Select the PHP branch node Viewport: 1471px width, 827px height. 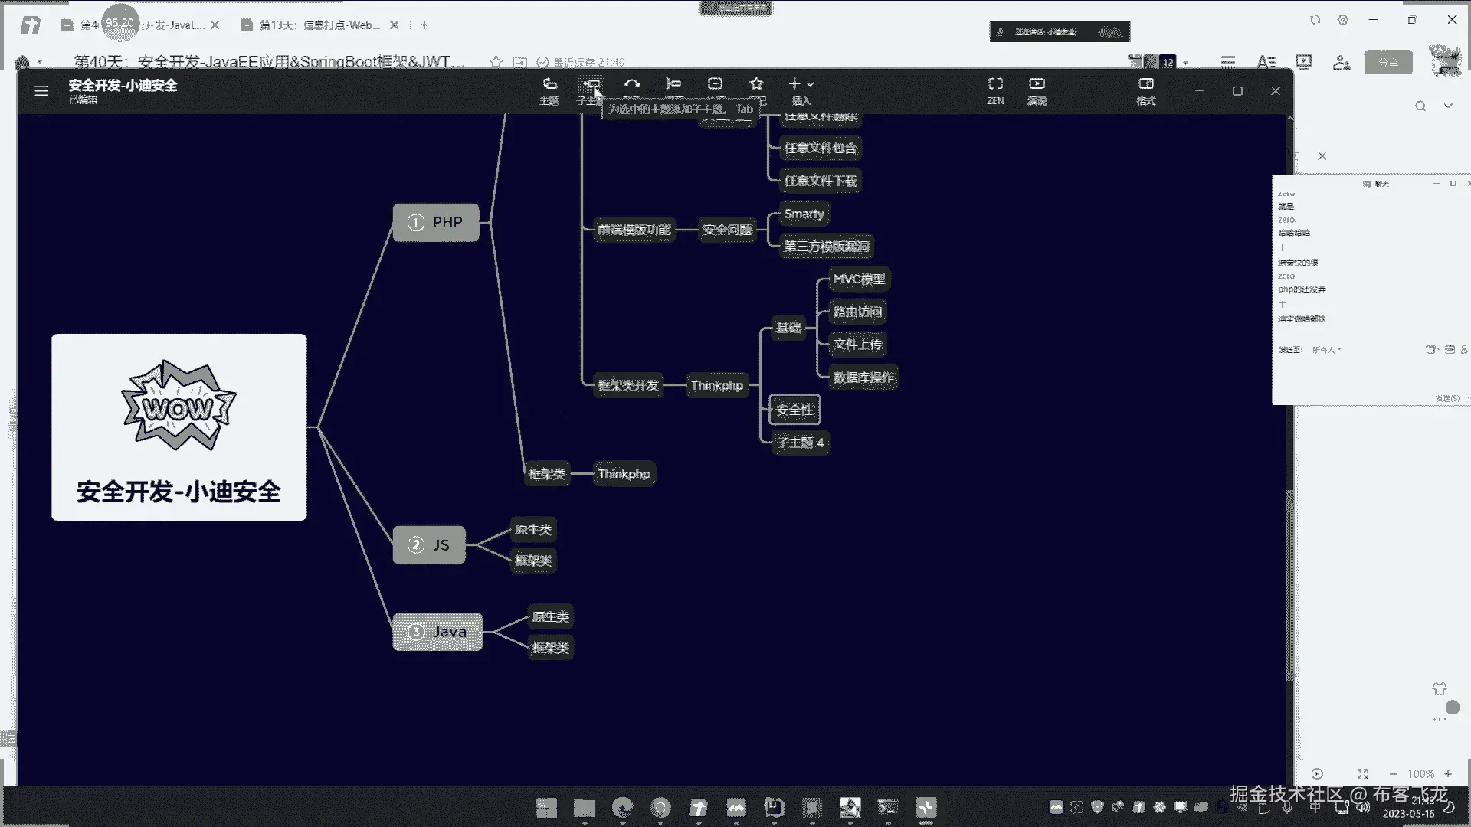[x=436, y=222]
